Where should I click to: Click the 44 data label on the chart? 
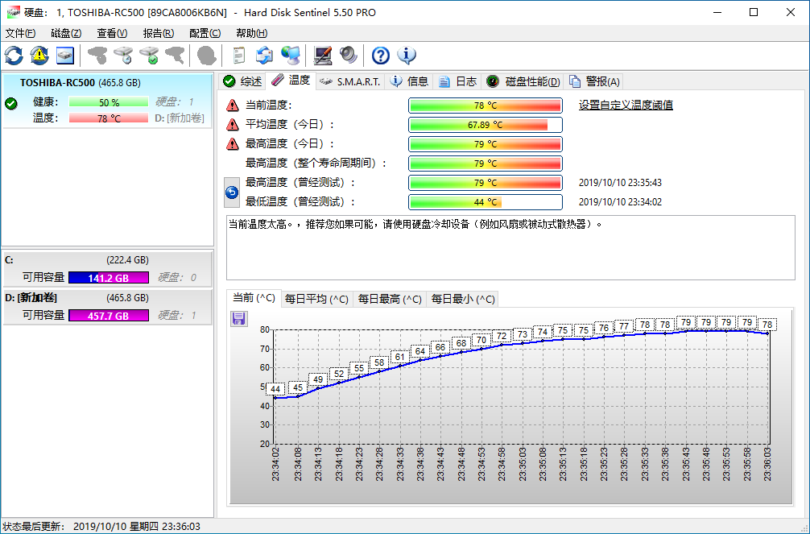(275, 389)
